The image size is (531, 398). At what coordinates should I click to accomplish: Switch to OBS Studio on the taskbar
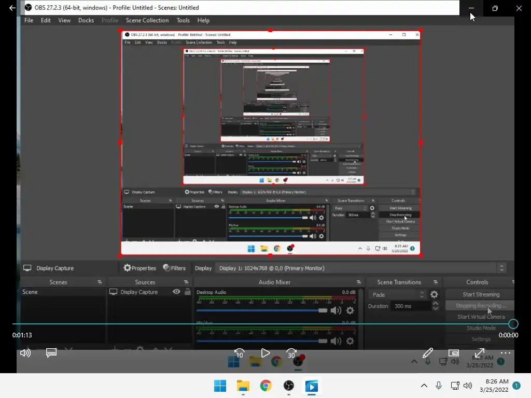coord(288,386)
